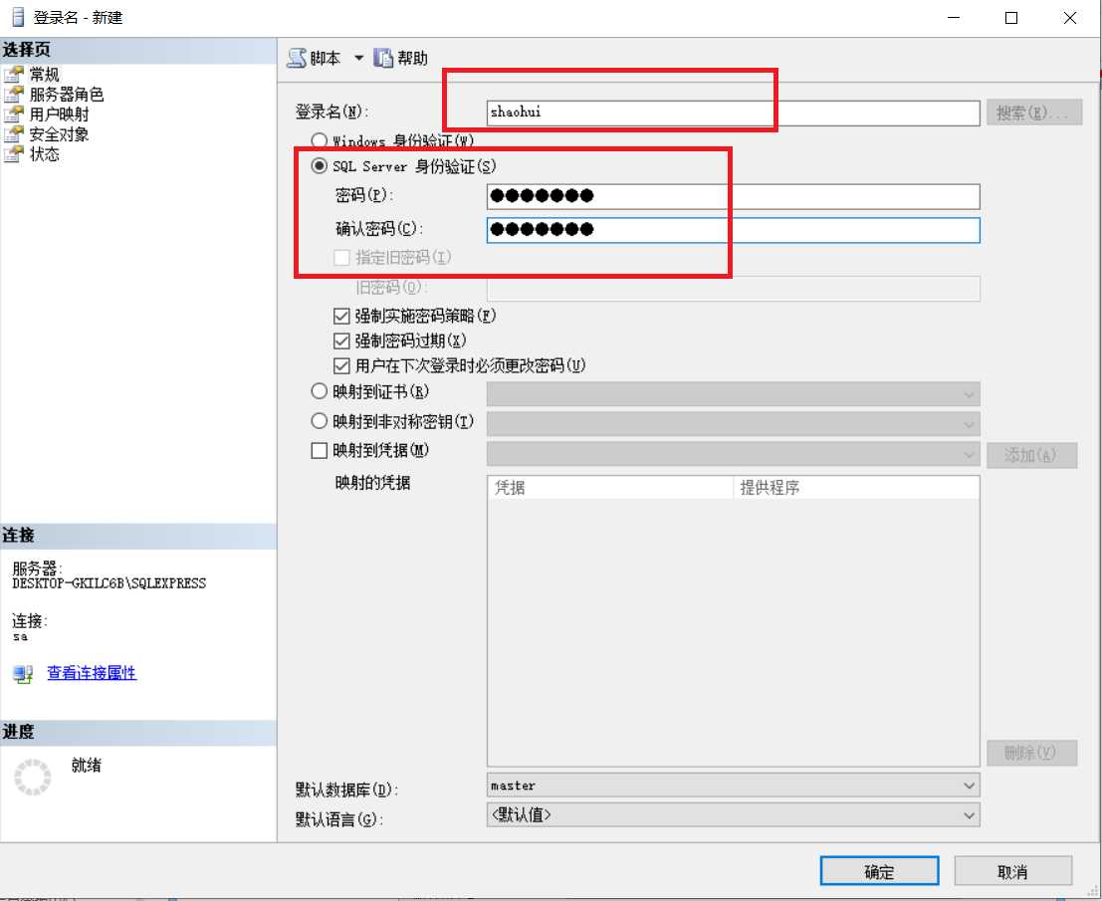
Task: Click the 脚本 toolbar label
Action: point(326,58)
